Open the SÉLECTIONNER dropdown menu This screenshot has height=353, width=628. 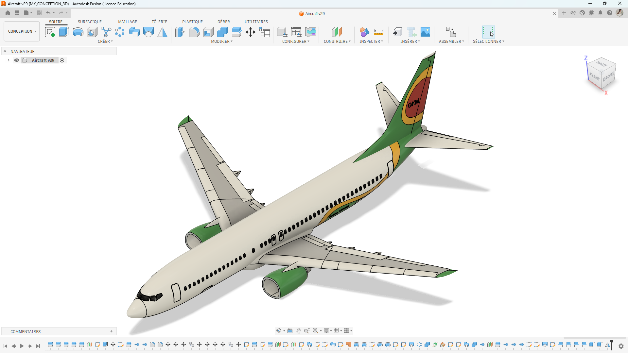click(x=488, y=42)
